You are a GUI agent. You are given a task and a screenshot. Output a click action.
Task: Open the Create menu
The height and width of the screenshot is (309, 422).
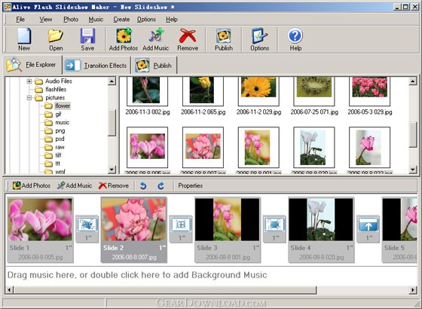pos(121,20)
